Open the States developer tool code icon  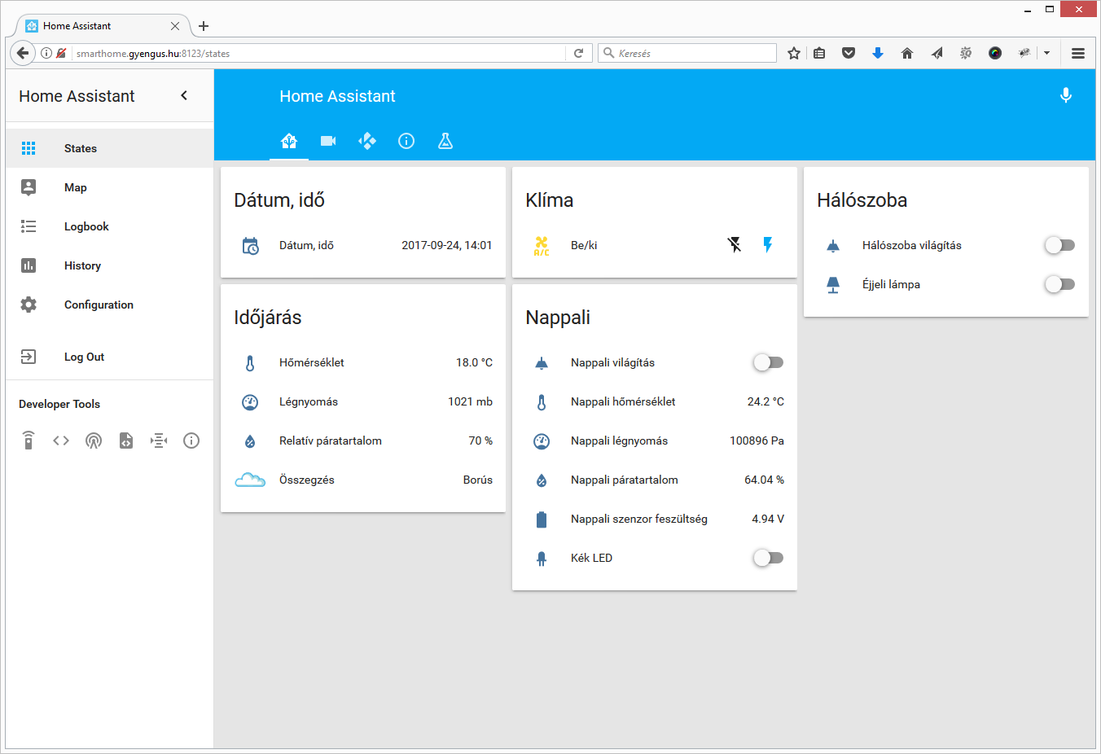61,441
